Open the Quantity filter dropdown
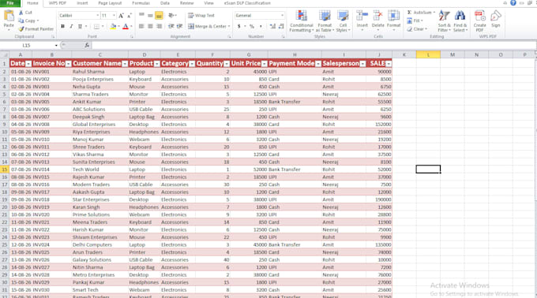Viewport: 537px width, 298px height. coord(227,64)
